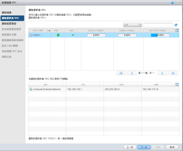The height and width of the screenshot is (151, 183).
Task: Sort by 提供者 VDC column header
Action: (37, 30)
